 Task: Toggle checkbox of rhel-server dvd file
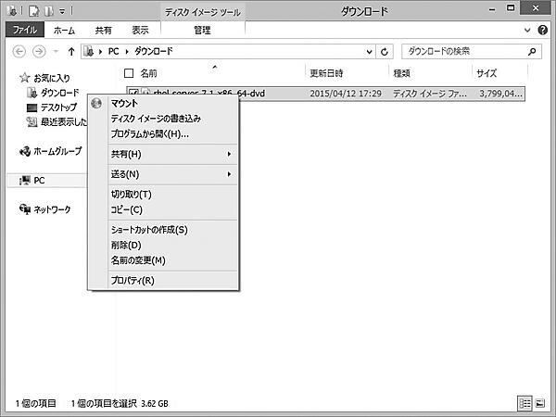click(133, 93)
